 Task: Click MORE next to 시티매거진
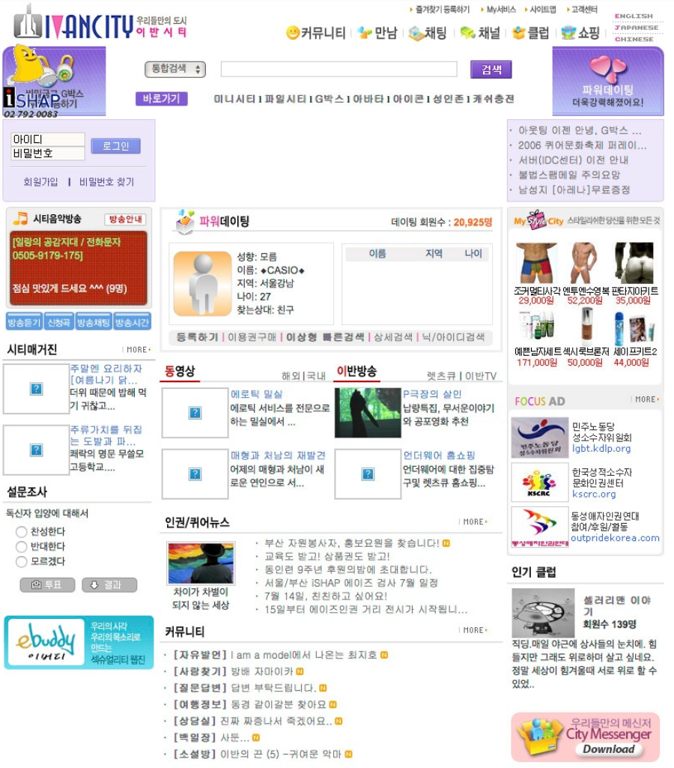pyautogui.click(x=138, y=350)
